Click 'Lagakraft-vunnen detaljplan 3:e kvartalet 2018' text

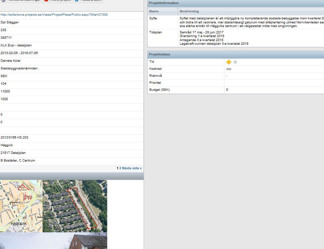(214, 44)
